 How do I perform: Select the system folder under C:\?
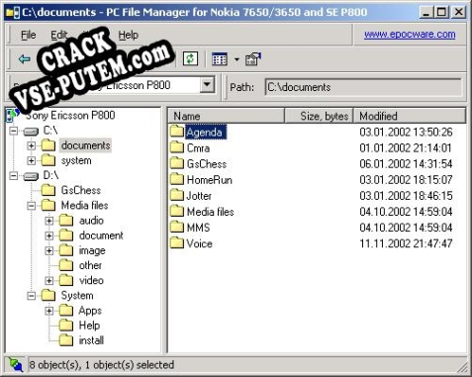coord(76,160)
